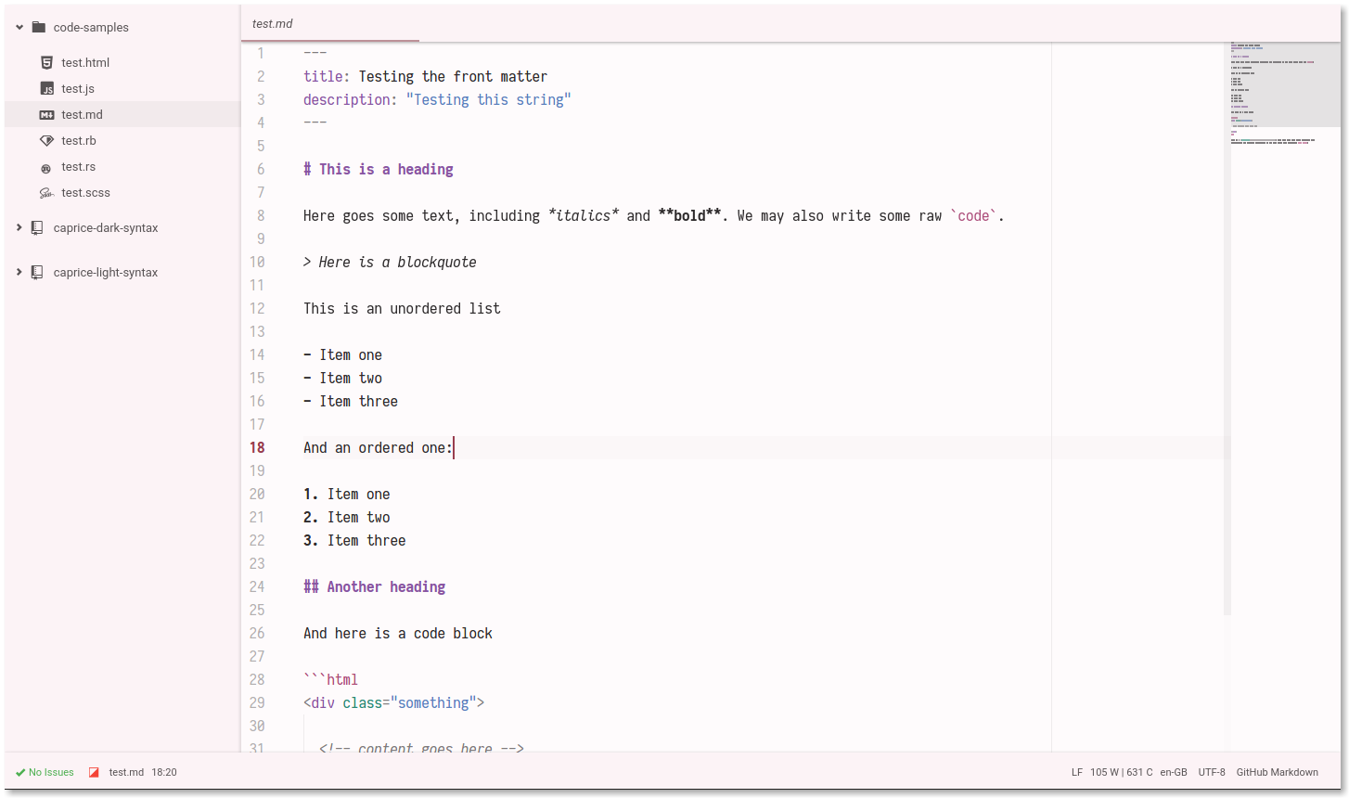Click the 'And here is a code block' line

point(398,633)
